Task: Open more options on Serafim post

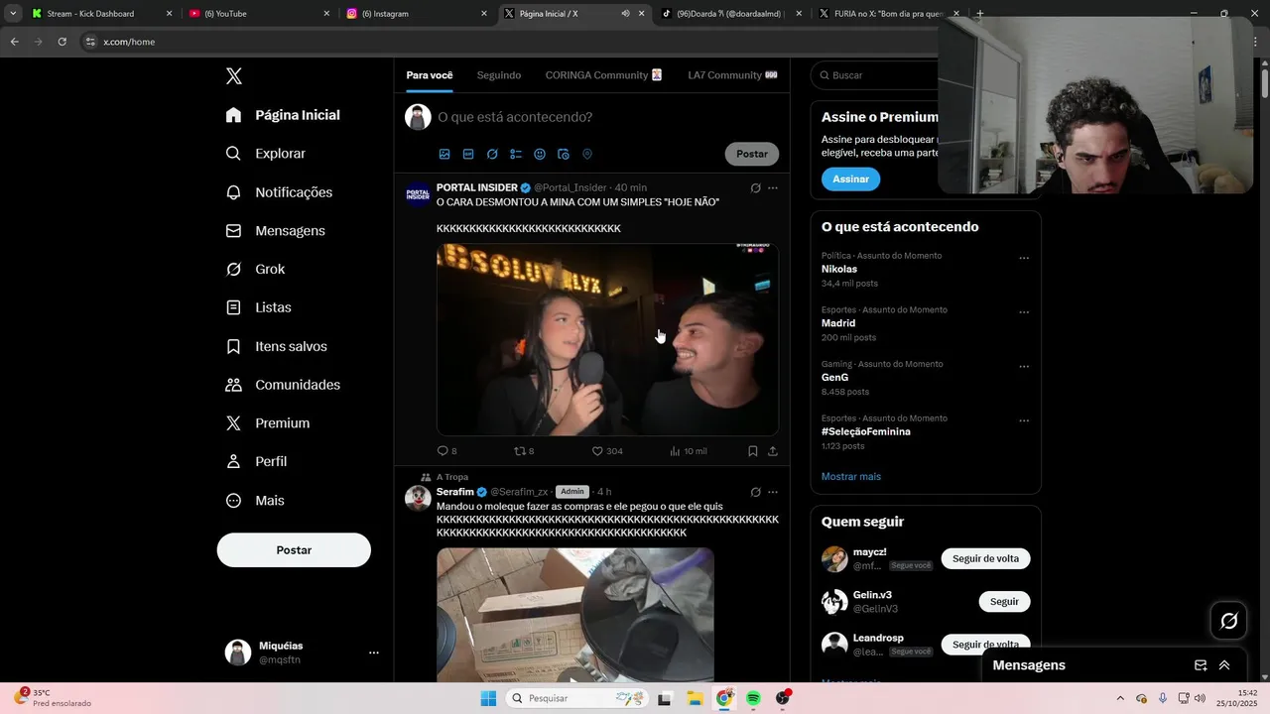Action: click(x=773, y=492)
